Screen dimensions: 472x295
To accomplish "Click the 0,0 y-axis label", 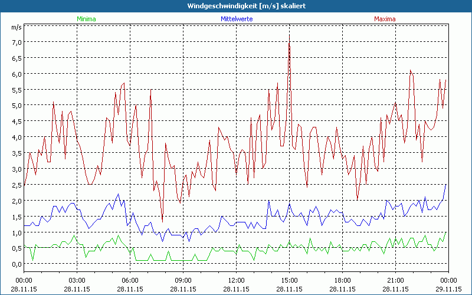I will click(16, 264).
